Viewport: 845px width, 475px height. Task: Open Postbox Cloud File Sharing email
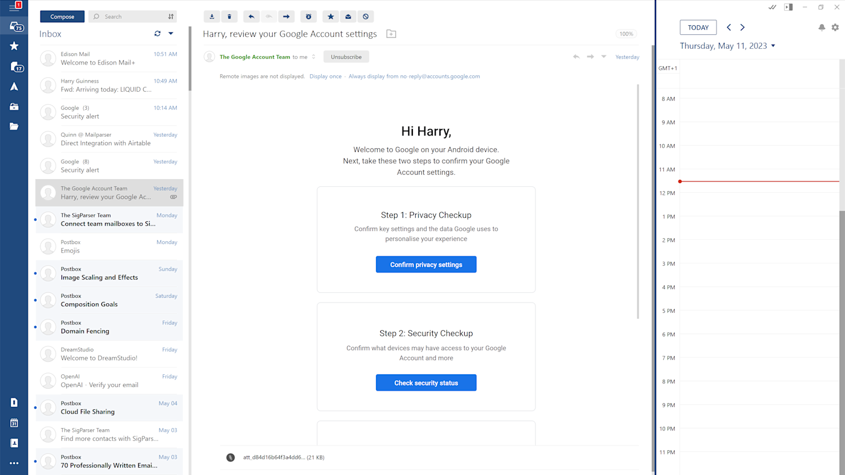coord(109,407)
